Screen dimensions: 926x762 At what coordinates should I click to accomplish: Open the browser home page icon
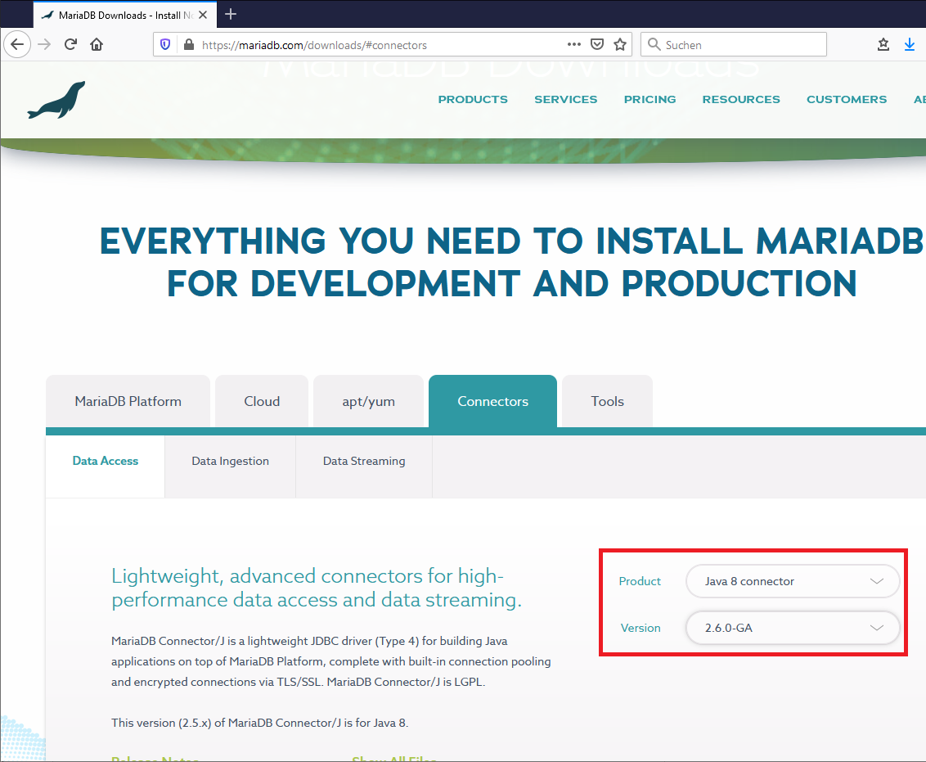pyautogui.click(x=97, y=45)
